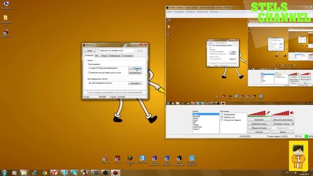Open Windows Explorer from the taskbar
Viewport: 313px width, 176px height.
pos(24,173)
